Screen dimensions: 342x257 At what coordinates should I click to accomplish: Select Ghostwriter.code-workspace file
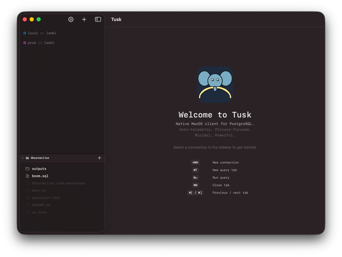tap(58, 183)
